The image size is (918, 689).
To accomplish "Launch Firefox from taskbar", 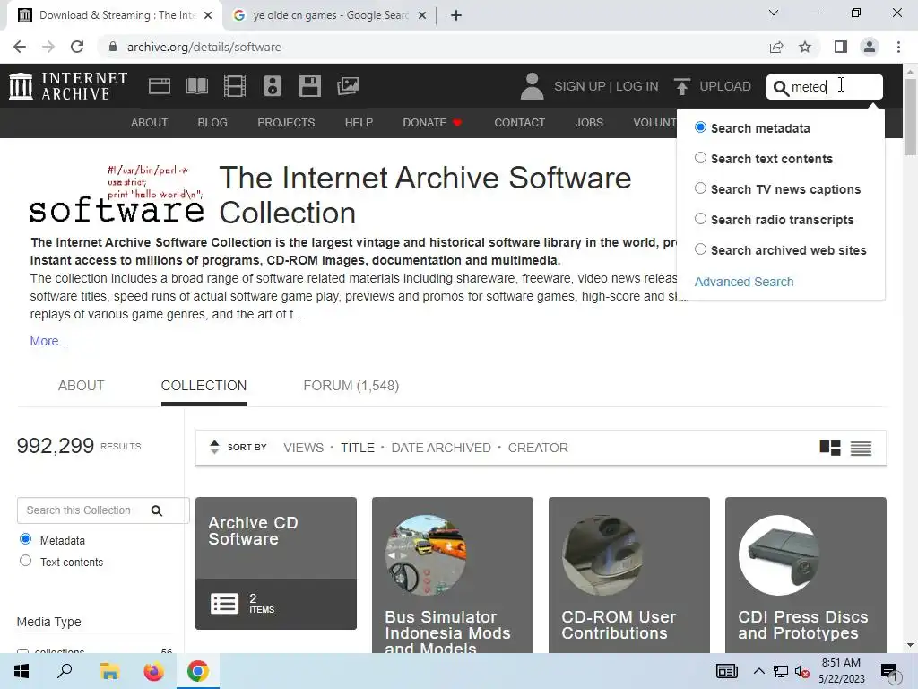I will coord(153,671).
